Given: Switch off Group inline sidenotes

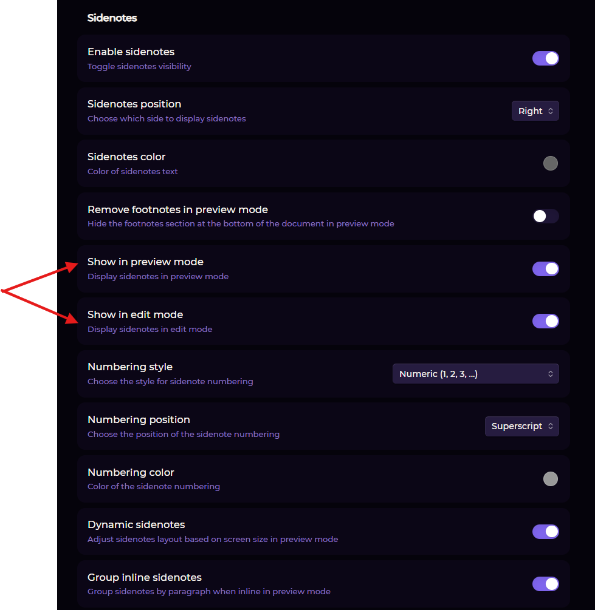Looking at the screenshot, I should (545, 584).
